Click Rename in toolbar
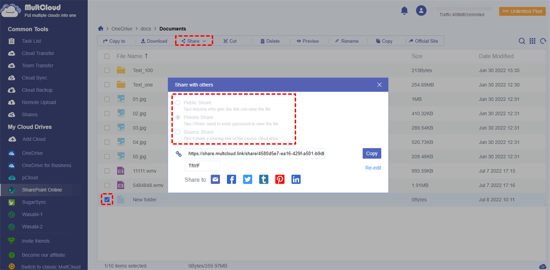This screenshot has height=270, width=550. (347, 41)
